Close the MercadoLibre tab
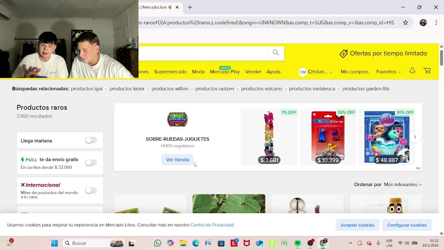 pyautogui.click(x=177, y=7)
